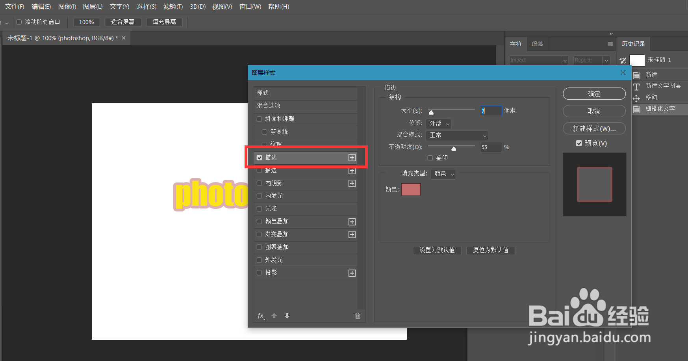The width and height of the screenshot is (688, 361).
Task: Open the 窗口(W) menu
Action: click(x=250, y=7)
